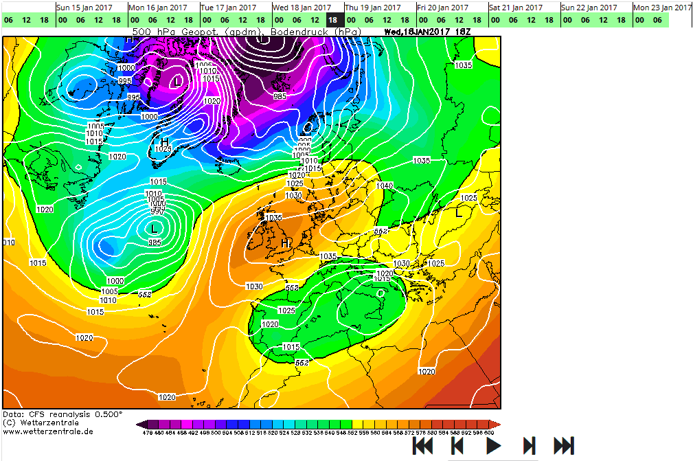Select the 12 hour under Mon 16 Jan 2017

pyautogui.click(x=170, y=20)
